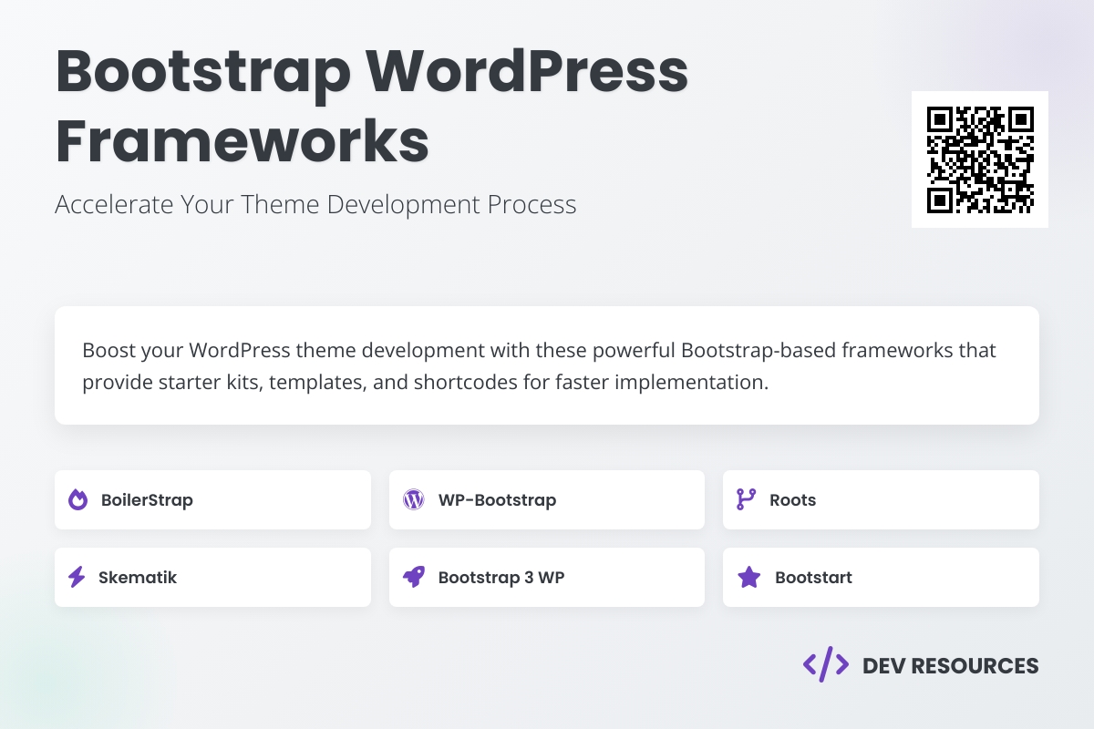Open the WP-Bootstrap framework card
This screenshot has height=729, width=1094.
[547, 499]
